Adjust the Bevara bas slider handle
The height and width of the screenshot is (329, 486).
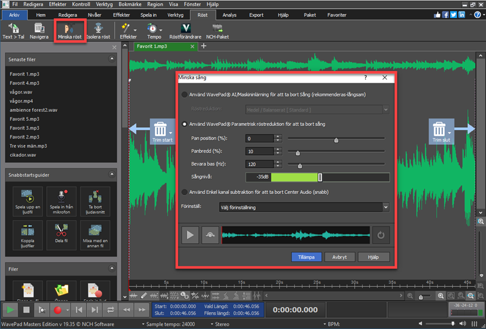(x=300, y=166)
